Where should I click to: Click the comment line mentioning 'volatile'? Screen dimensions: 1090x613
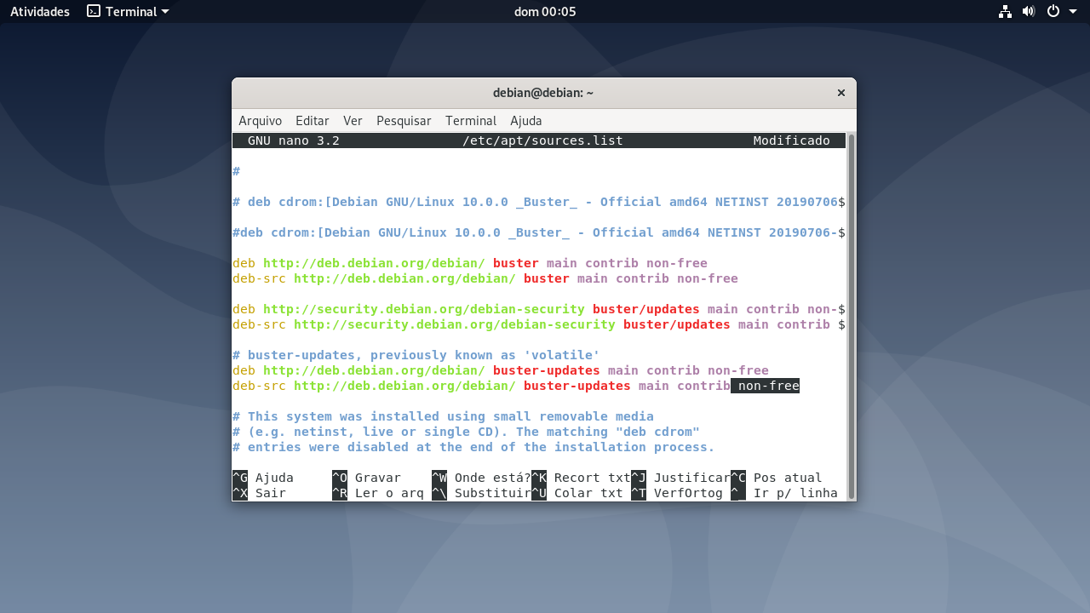click(416, 355)
